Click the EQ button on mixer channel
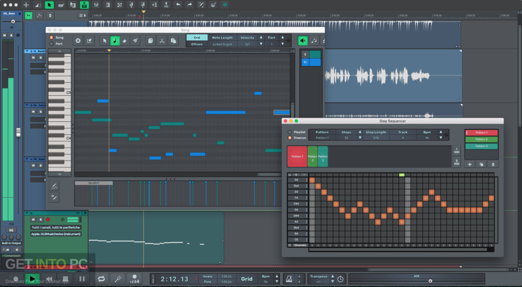This screenshot has width=522, height=287. pos(11,230)
